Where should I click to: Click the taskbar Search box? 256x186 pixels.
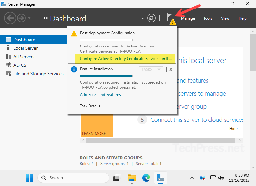point(73,178)
